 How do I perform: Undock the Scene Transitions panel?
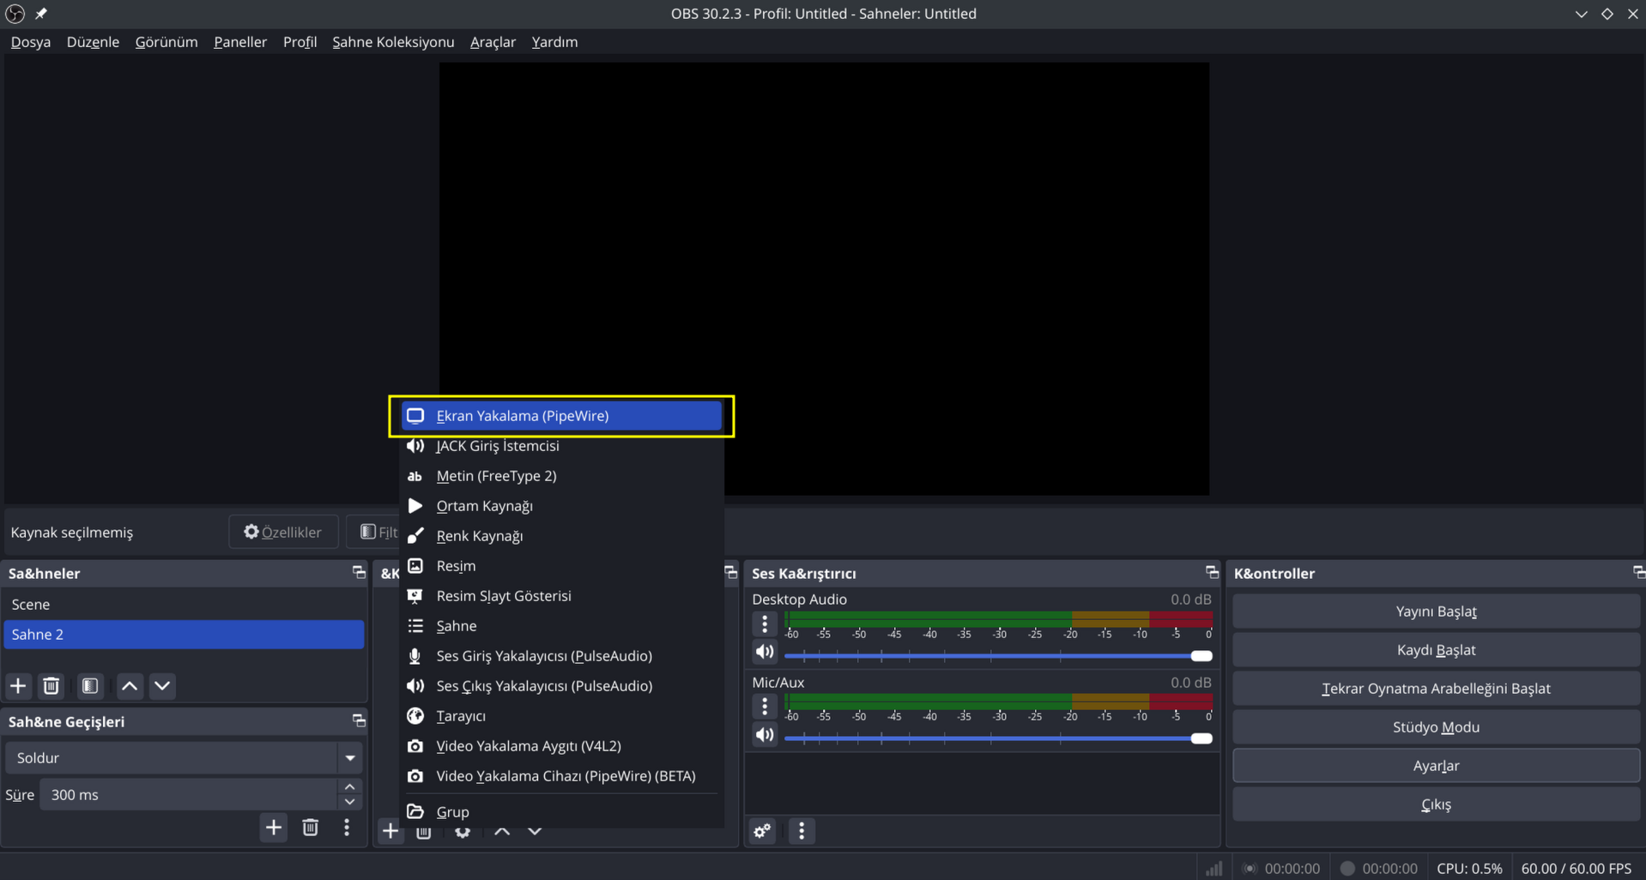pyautogui.click(x=359, y=721)
